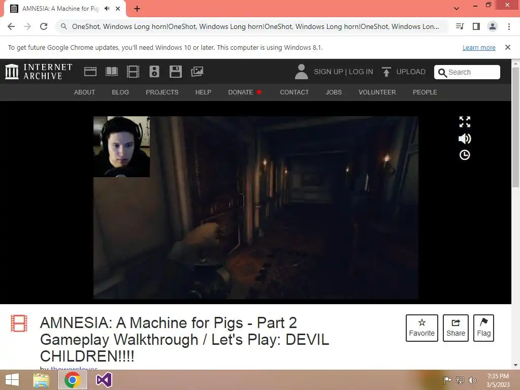The height and width of the screenshot is (390, 520).
Task: Click the page vertical scrollbar thumb
Action: coord(515,126)
